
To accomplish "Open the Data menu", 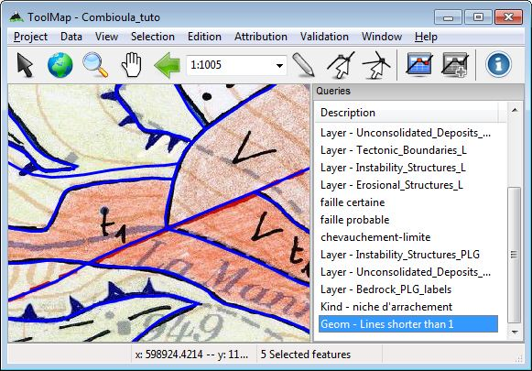I will click(x=71, y=37).
